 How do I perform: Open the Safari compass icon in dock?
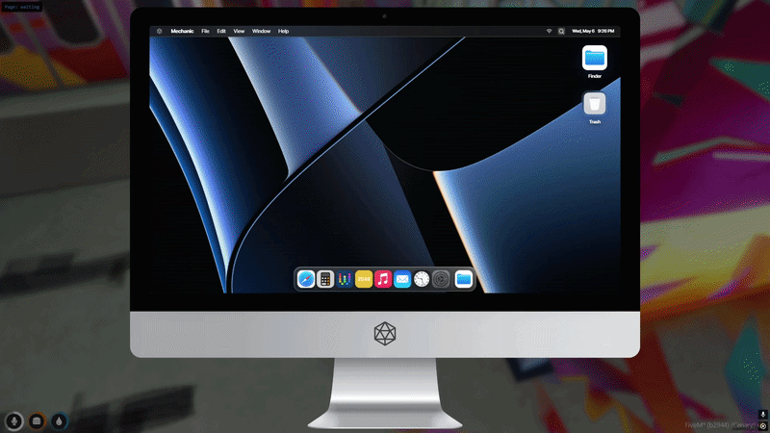(306, 279)
